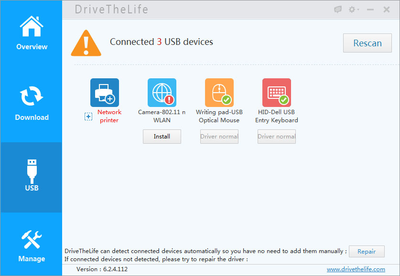The image size is (400, 276).
Task: Select the USB Optical Mouse device icon
Action: [x=219, y=93]
